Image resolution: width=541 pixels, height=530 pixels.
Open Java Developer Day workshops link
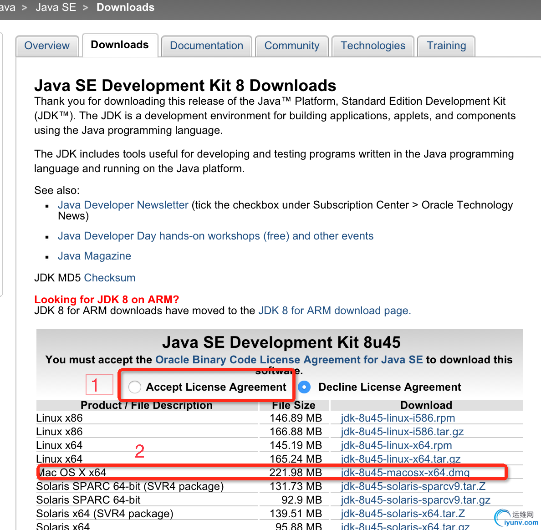(216, 236)
